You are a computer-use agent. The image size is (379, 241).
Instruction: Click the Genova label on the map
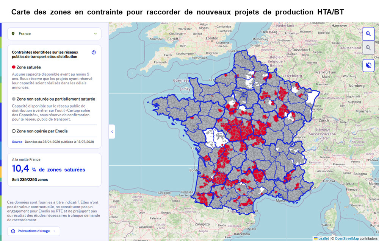(329, 181)
